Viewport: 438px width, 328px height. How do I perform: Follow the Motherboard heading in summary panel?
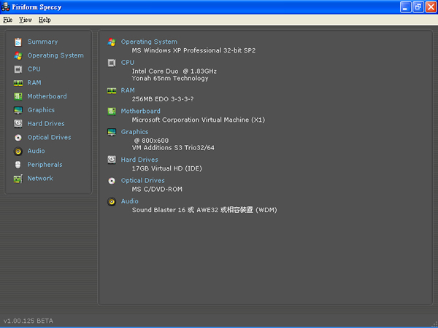(140, 112)
